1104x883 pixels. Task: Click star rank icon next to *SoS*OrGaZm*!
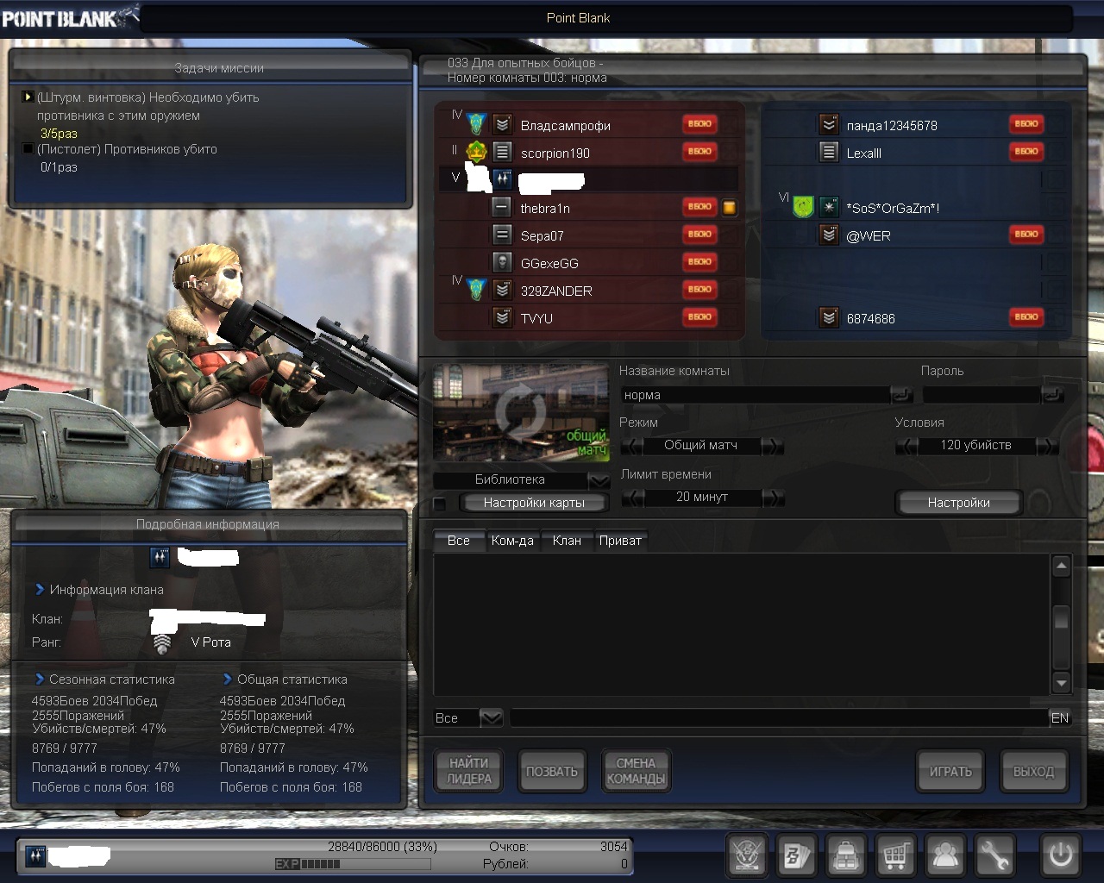829,208
